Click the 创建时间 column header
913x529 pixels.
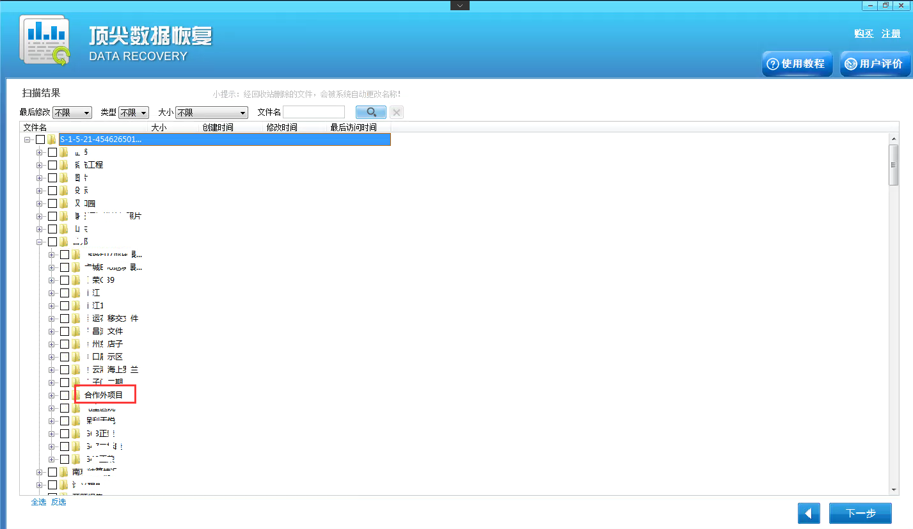click(x=218, y=127)
